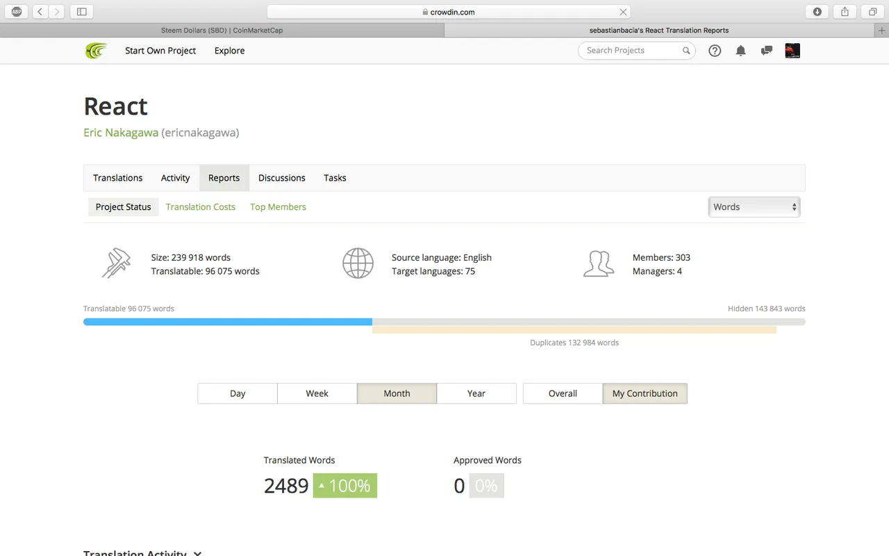The image size is (889, 556).
Task: Open the Activity tab
Action: tap(175, 178)
